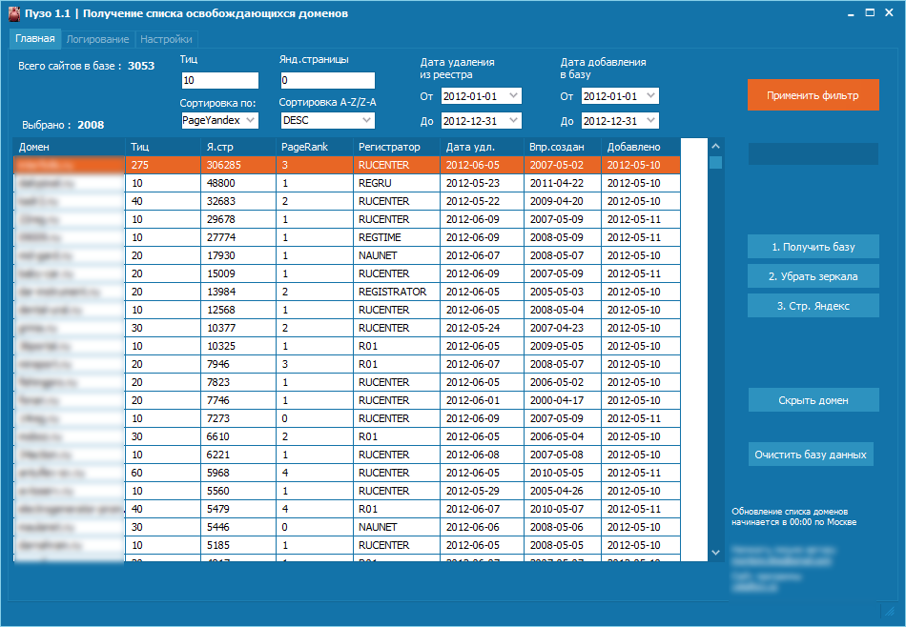Click the 3. Стр. Яндекс button
Viewport: 906px width, 627px height.
click(813, 306)
